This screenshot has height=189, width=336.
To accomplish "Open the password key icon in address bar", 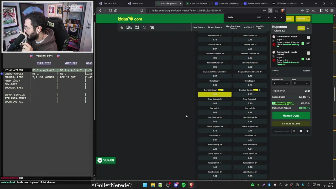I will (264, 10).
